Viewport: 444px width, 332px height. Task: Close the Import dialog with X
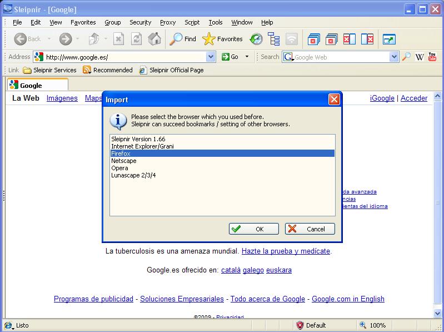[334, 100]
